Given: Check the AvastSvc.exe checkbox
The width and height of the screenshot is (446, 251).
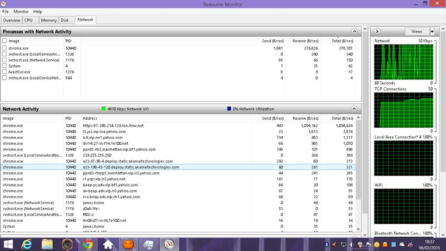Looking at the screenshot, I should [x=4, y=72].
